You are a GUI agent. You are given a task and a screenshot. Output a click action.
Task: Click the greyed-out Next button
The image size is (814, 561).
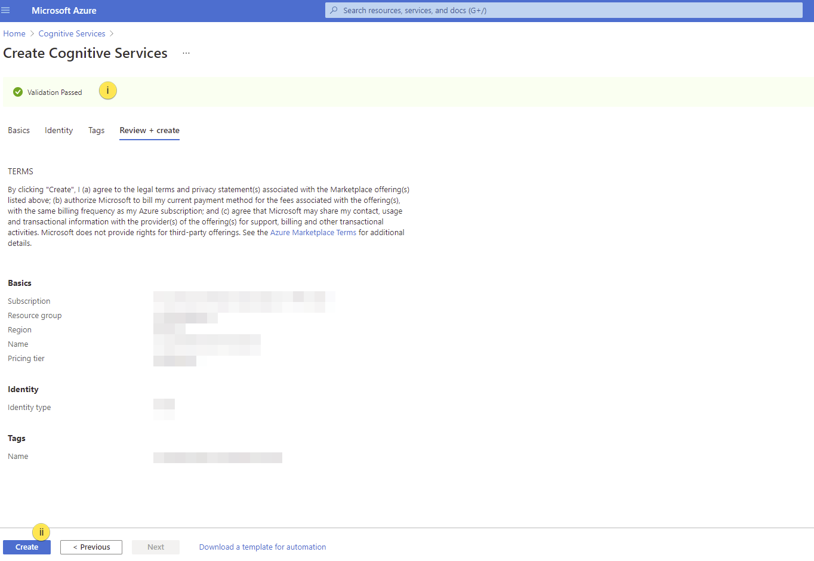click(x=155, y=547)
